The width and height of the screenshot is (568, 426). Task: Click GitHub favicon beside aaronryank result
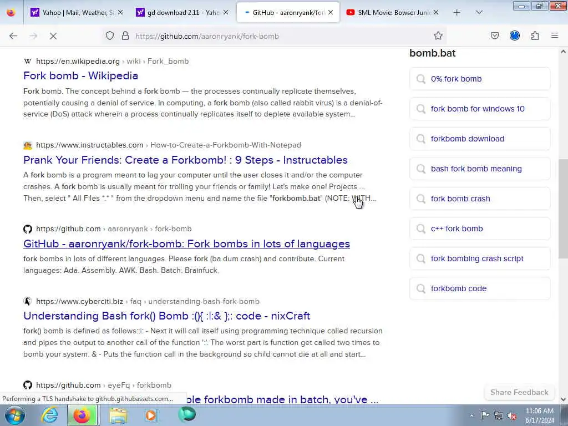click(x=28, y=229)
